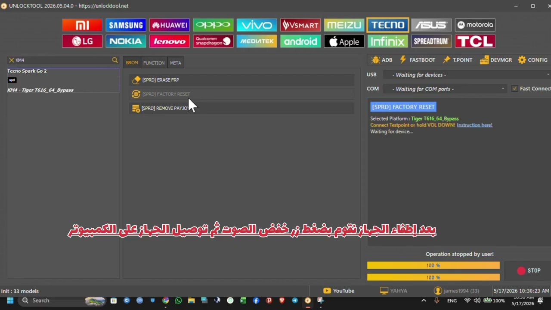Select the Infinix brand logo
551x310 pixels.
(x=388, y=41)
